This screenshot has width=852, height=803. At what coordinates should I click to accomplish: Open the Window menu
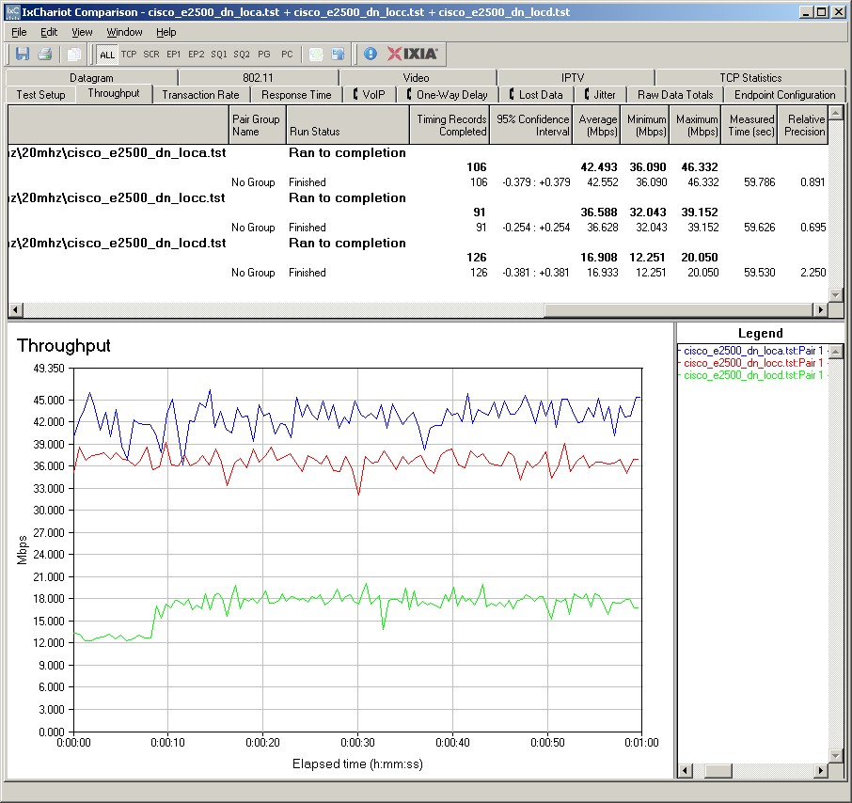point(124,32)
